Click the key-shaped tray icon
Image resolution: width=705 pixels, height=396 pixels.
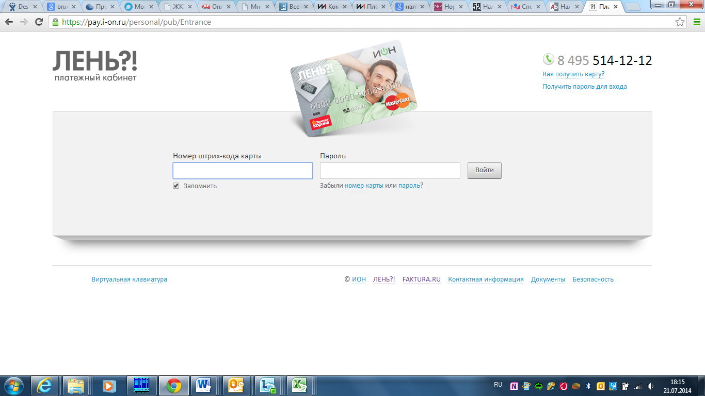551,386
